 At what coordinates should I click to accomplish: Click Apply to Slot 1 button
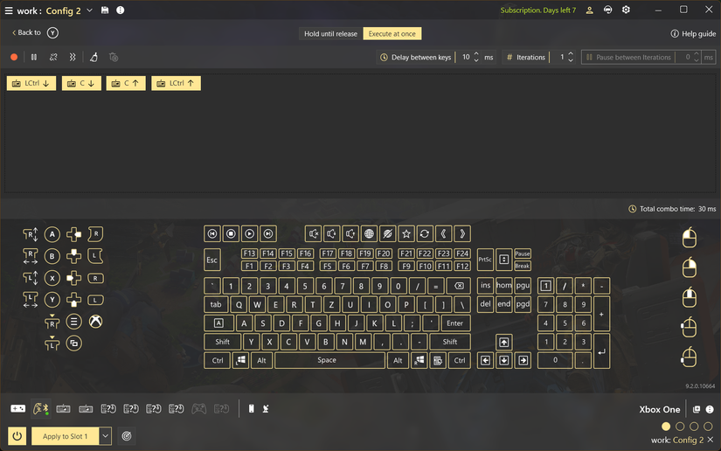65,436
